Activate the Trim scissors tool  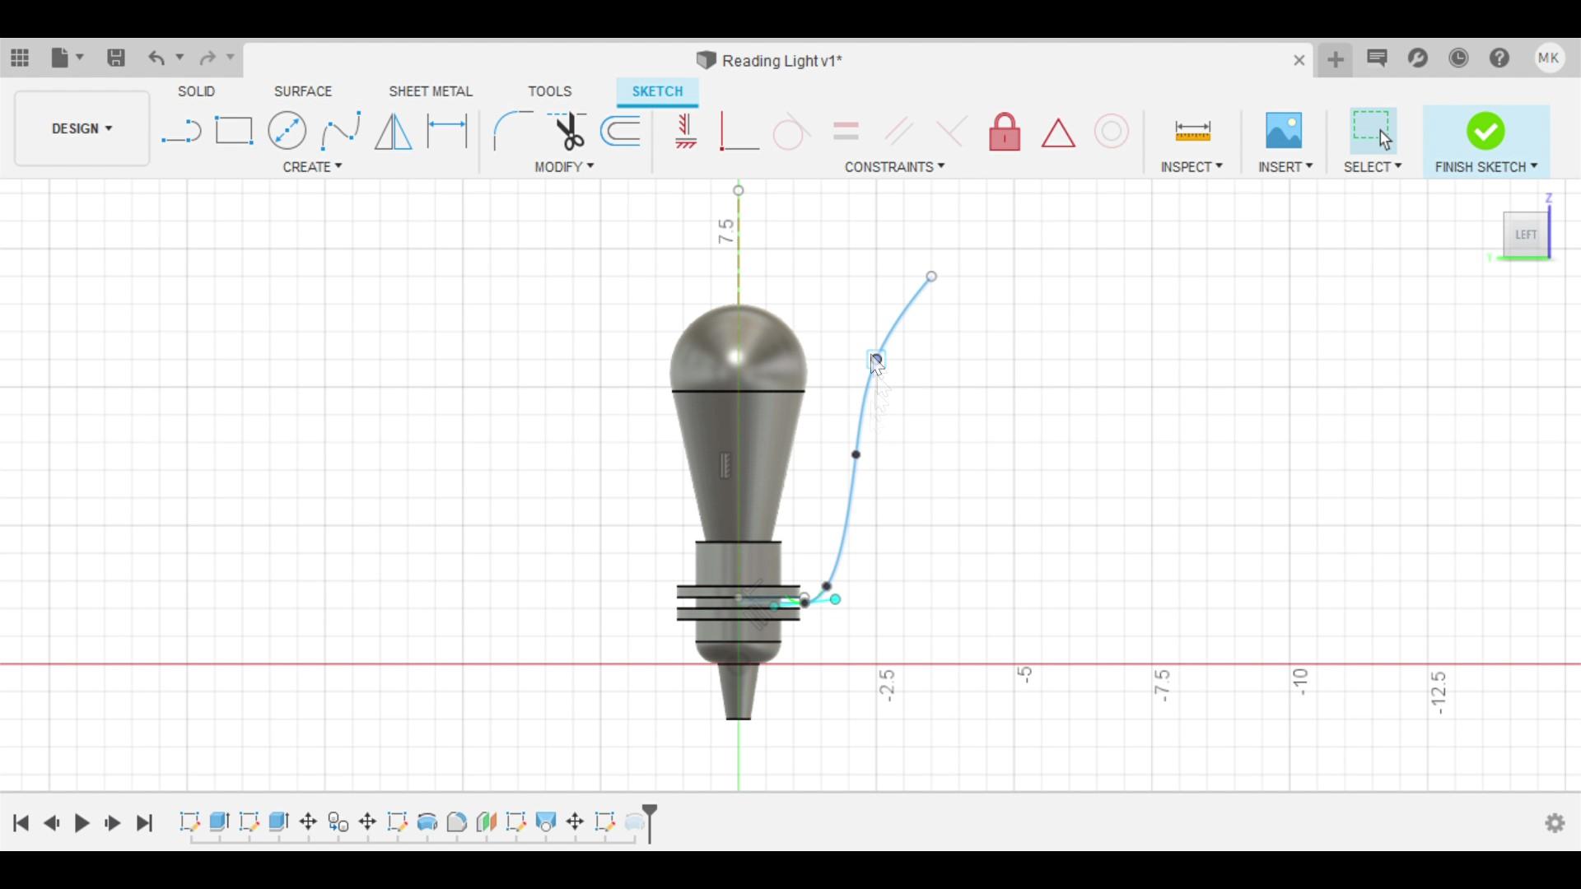568,131
